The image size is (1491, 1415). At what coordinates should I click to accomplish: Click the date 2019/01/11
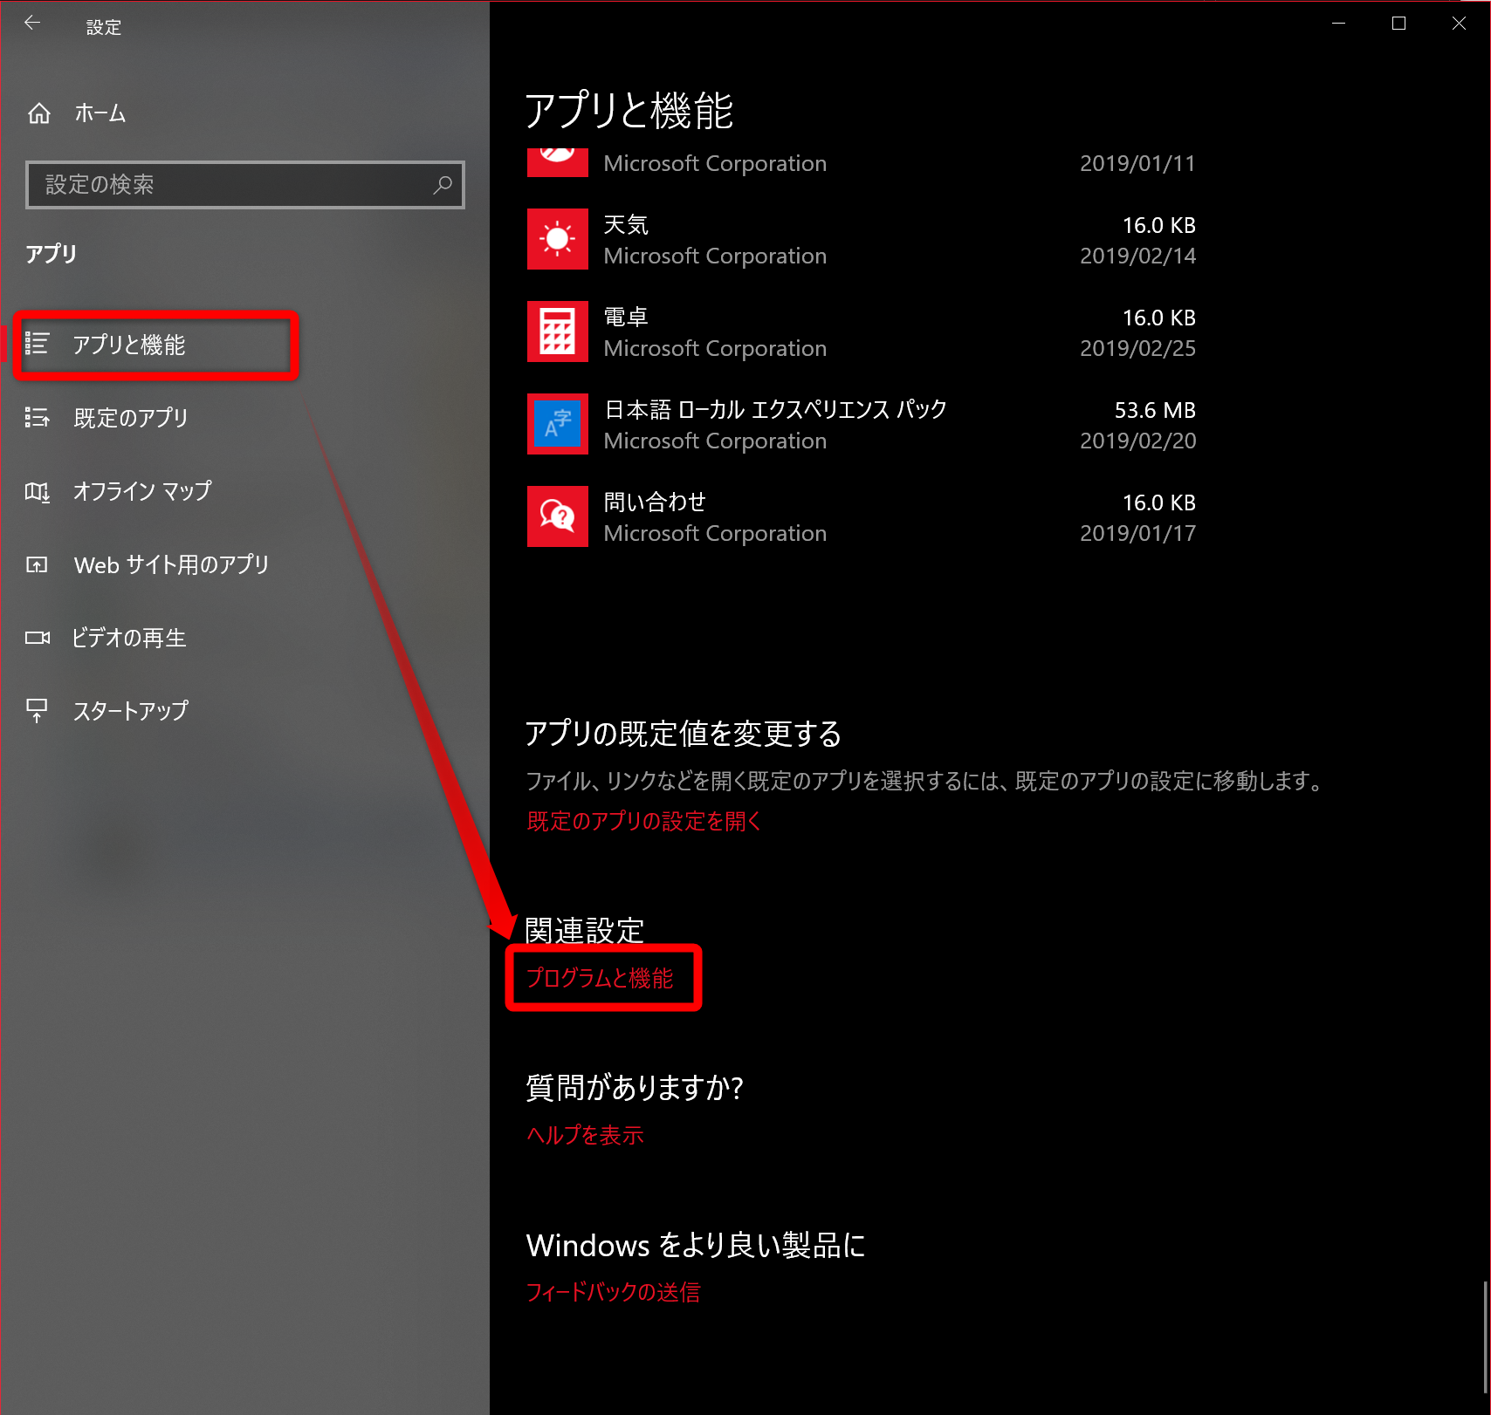[x=1137, y=163]
